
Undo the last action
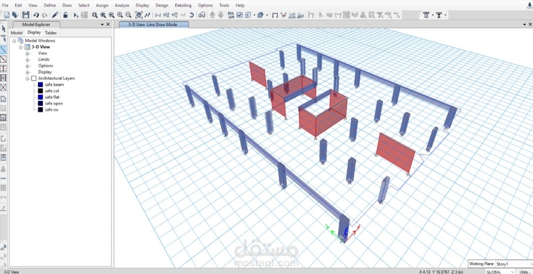36,15
